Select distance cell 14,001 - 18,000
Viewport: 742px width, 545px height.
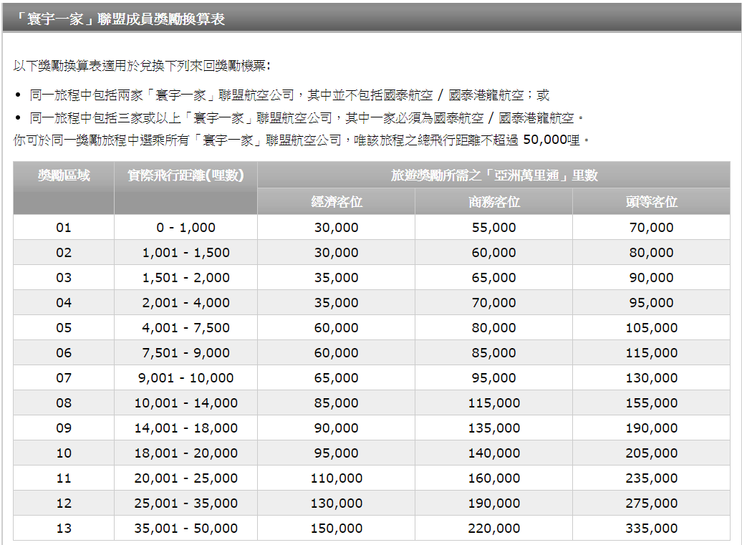coord(186,428)
